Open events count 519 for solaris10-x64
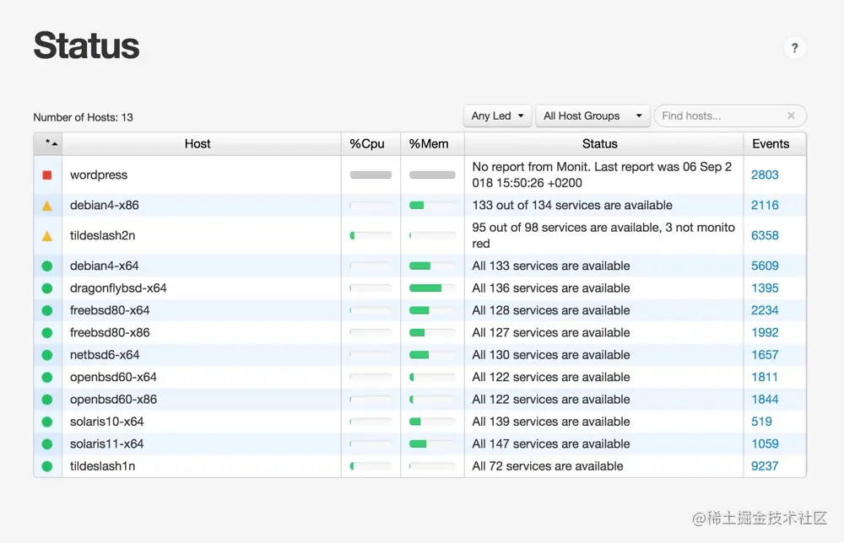844x543 pixels. tap(761, 422)
